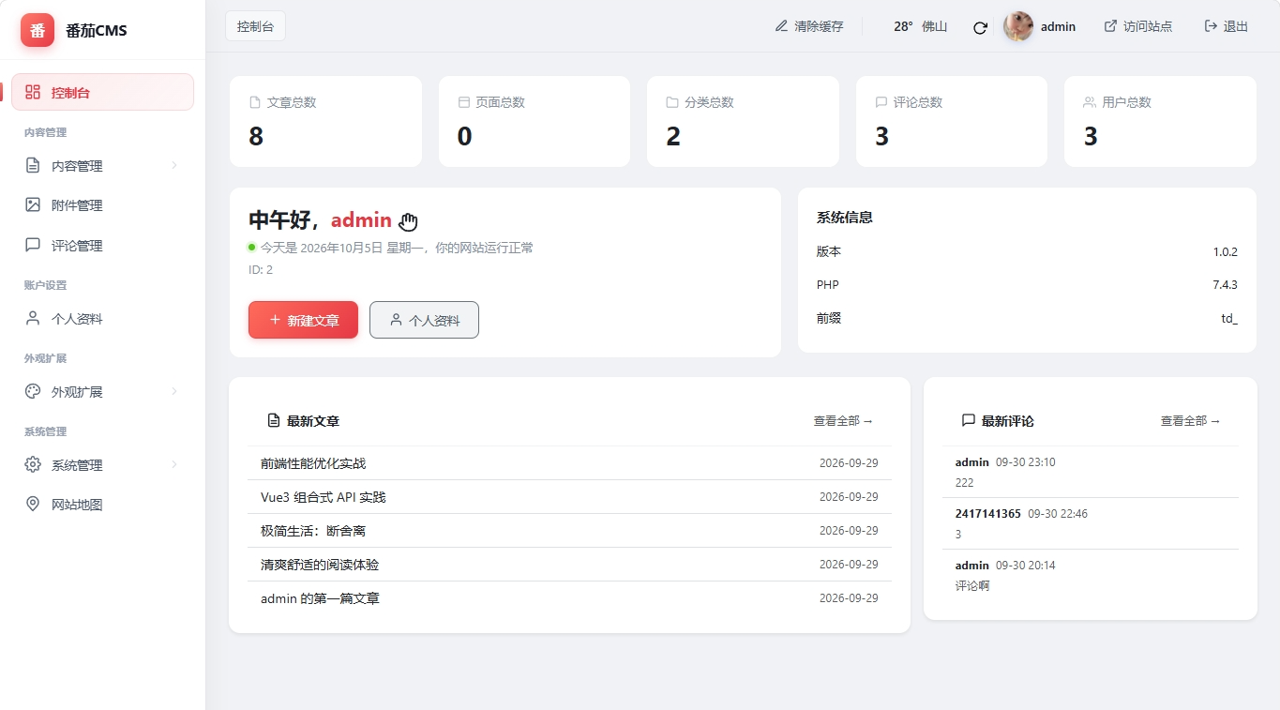Click the users icon on 用户总数 card

tap(1090, 102)
